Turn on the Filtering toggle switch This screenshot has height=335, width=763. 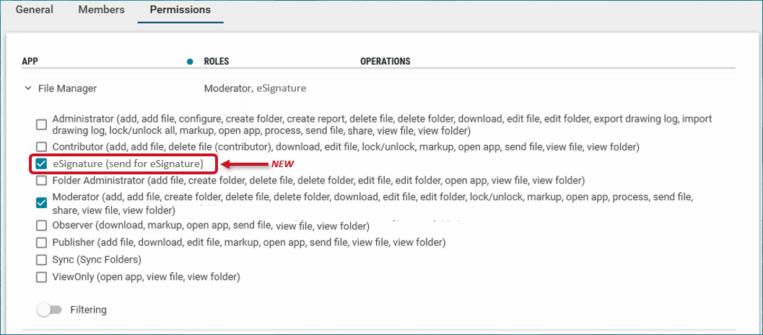point(48,310)
